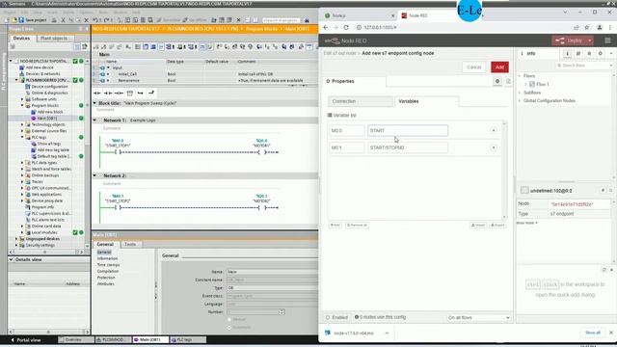Show the info sidebar tab icon
Screen dimensions: 617x347
(567, 54)
